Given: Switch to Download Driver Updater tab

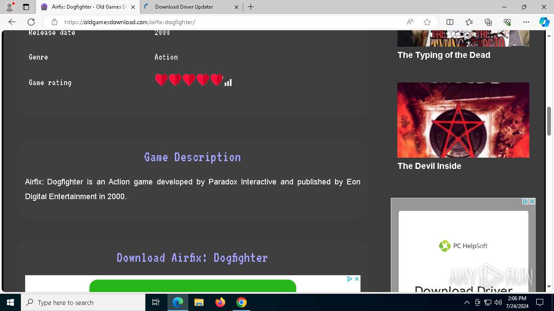Looking at the screenshot, I should 191,7.
